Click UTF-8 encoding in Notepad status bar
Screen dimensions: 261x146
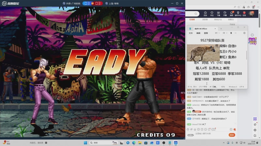(242, 87)
